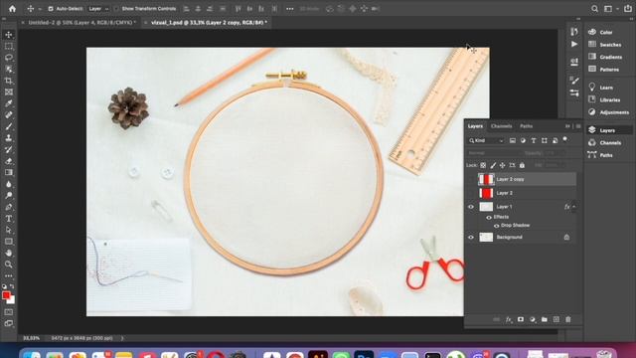Select the Eraser tool
The image size is (636, 358).
(x=9, y=161)
